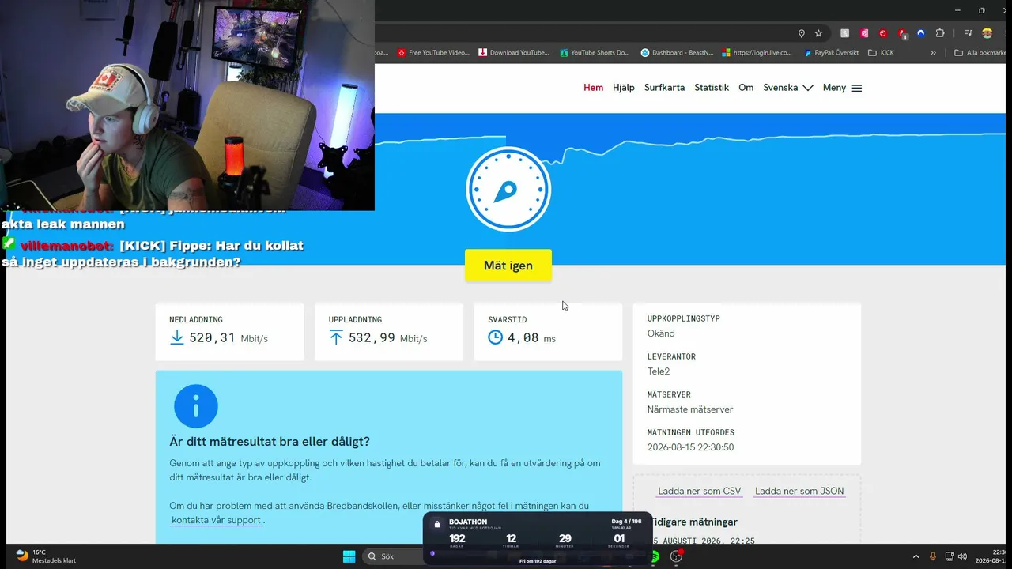Click the webcam video overlay
The height and width of the screenshot is (569, 1012).
point(187,105)
